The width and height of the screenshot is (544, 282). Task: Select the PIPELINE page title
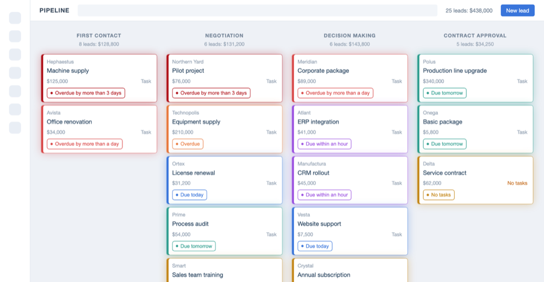click(x=54, y=10)
